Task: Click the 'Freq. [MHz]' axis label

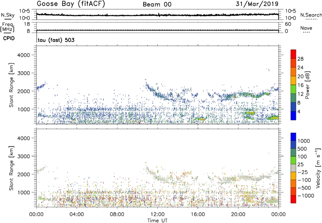Action: [7, 27]
